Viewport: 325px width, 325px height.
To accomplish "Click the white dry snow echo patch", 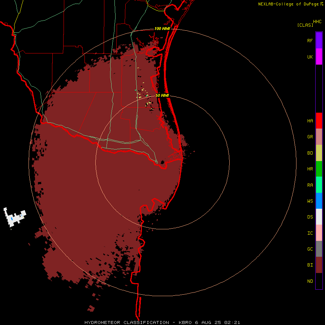I will [15, 218].
